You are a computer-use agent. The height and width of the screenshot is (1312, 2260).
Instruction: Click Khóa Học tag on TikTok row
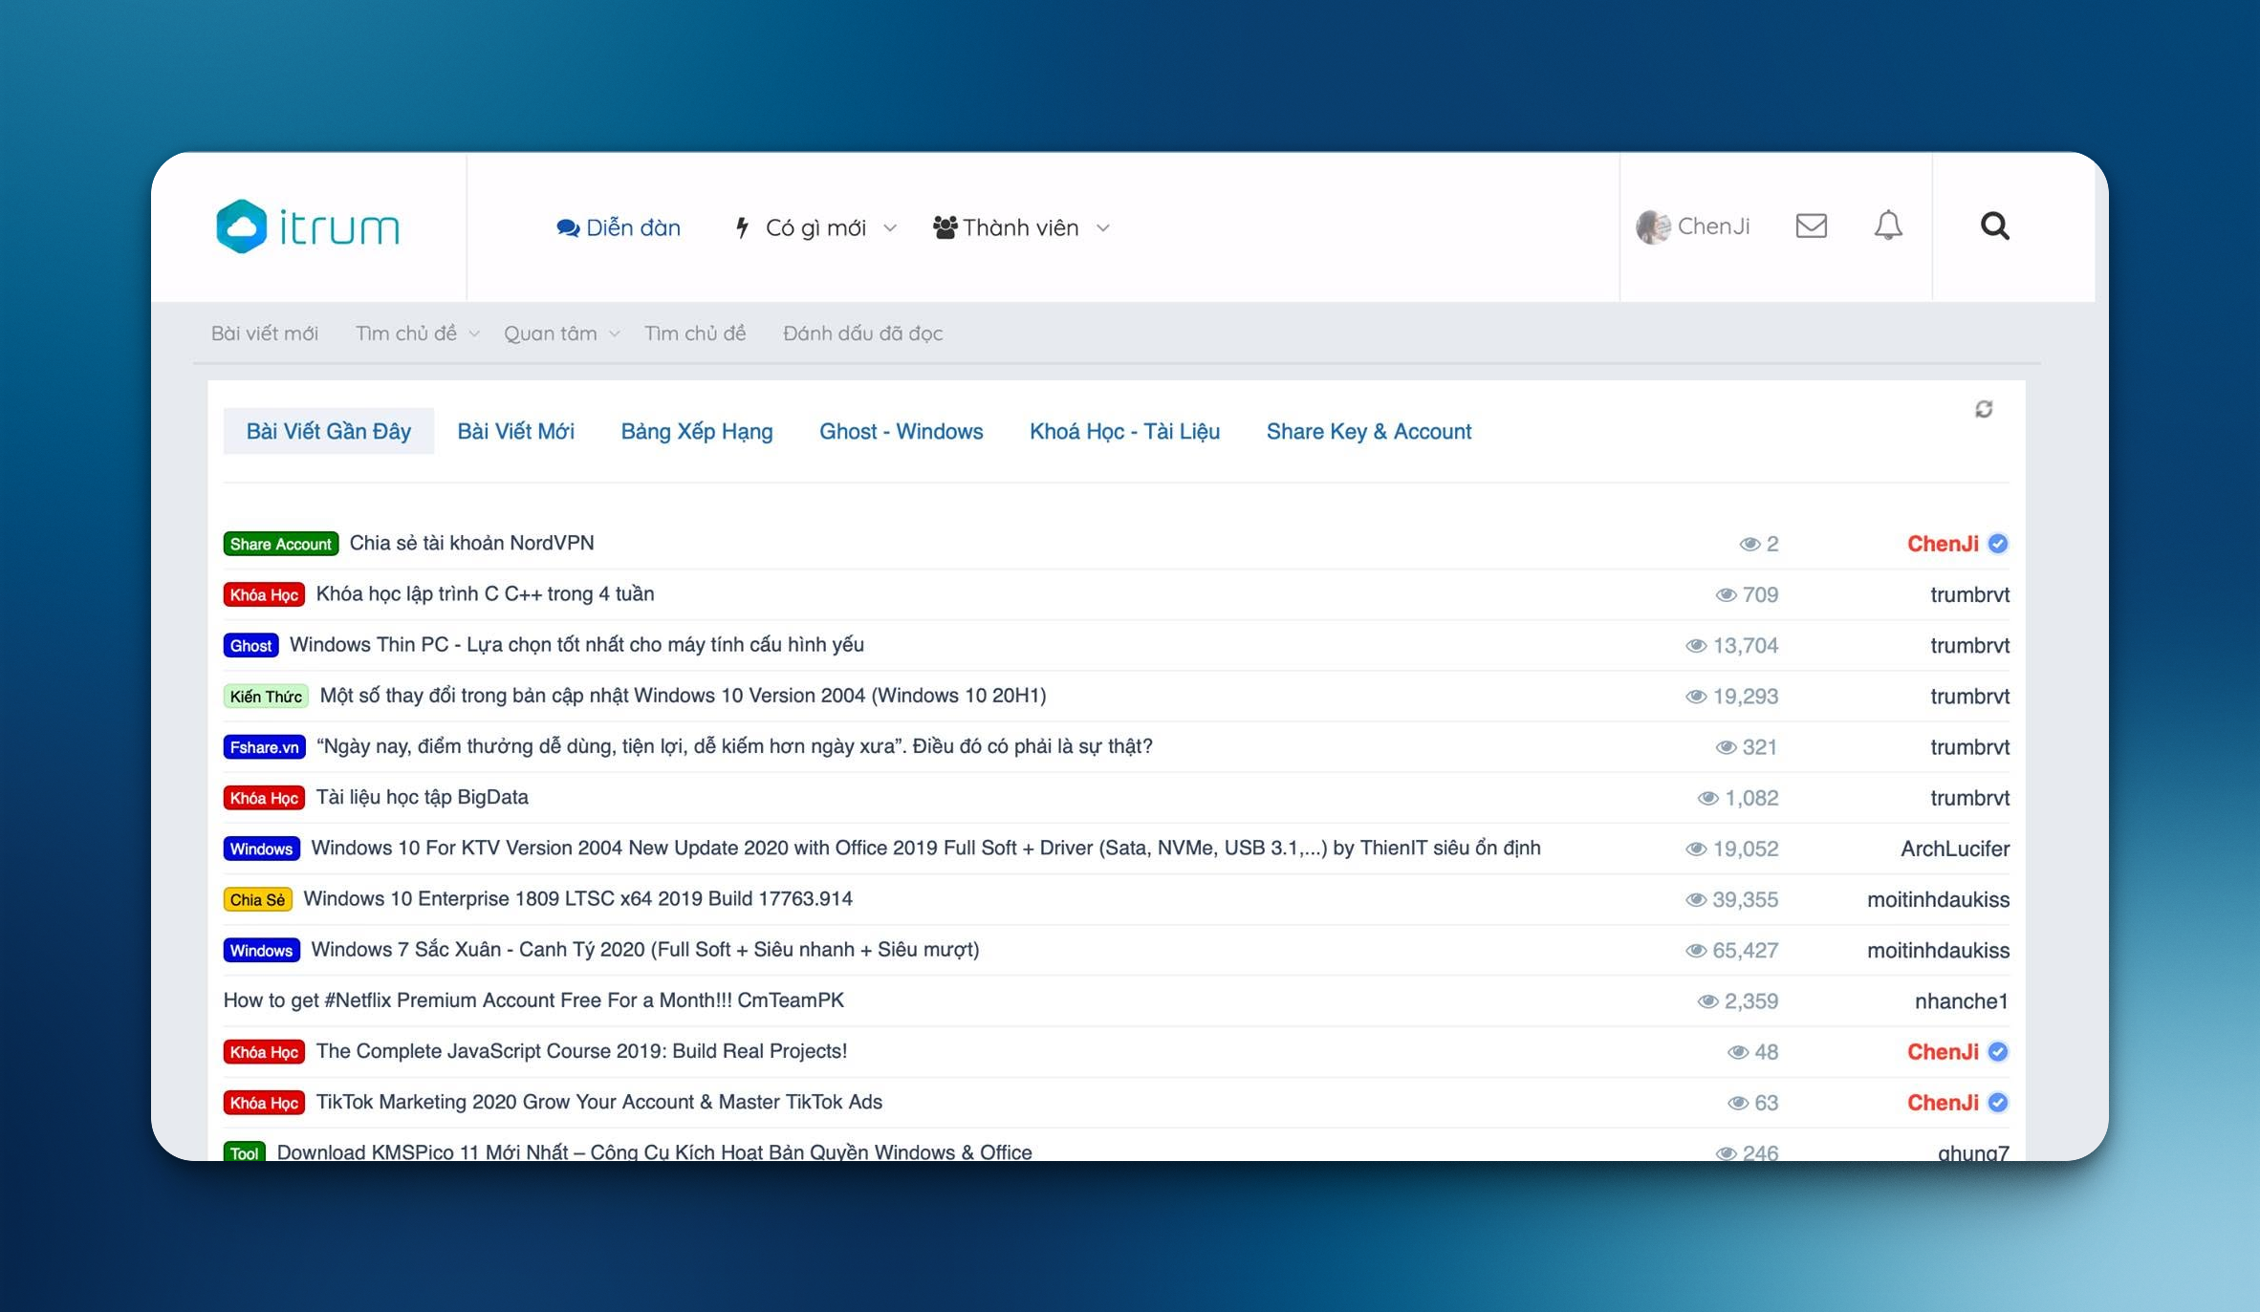point(264,1103)
